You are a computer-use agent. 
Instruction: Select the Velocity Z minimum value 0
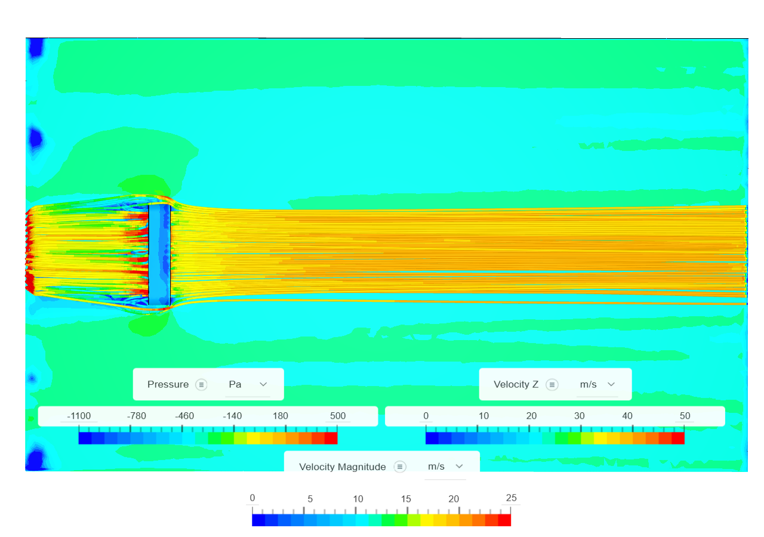[426, 416]
